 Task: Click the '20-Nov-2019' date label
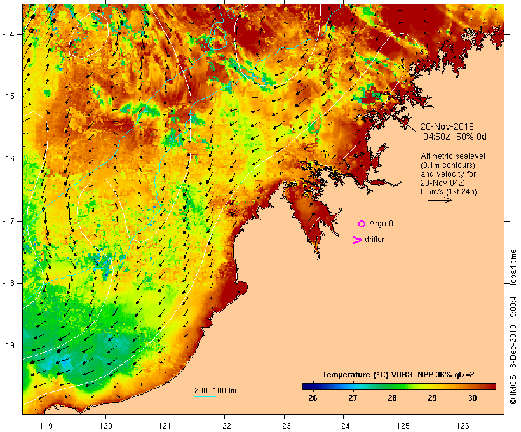(447, 126)
